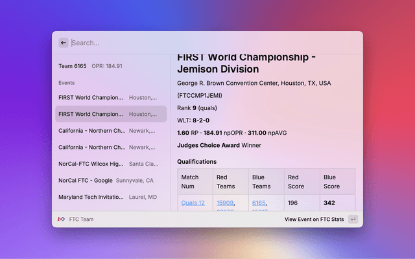Click red team 15909 link
This screenshot has height=259, width=415.
[225, 203]
